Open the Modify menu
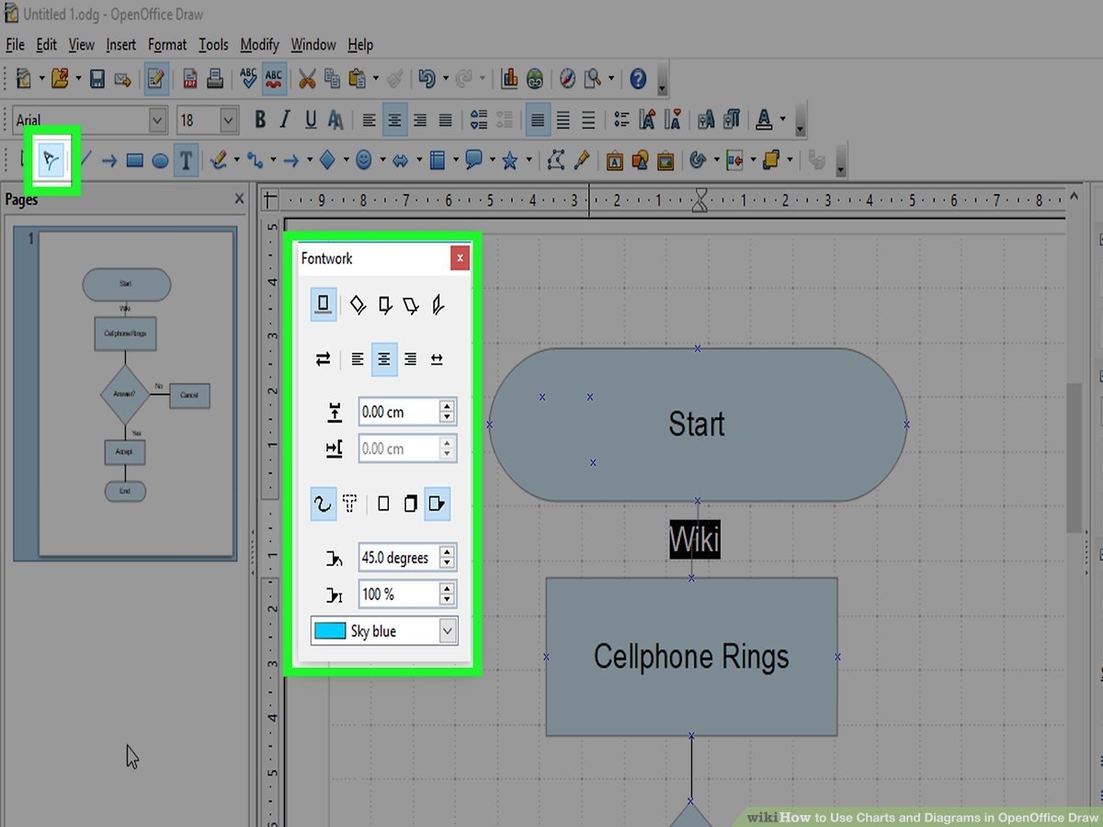This screenshot has width=1103, height=827. pos(259,44)
